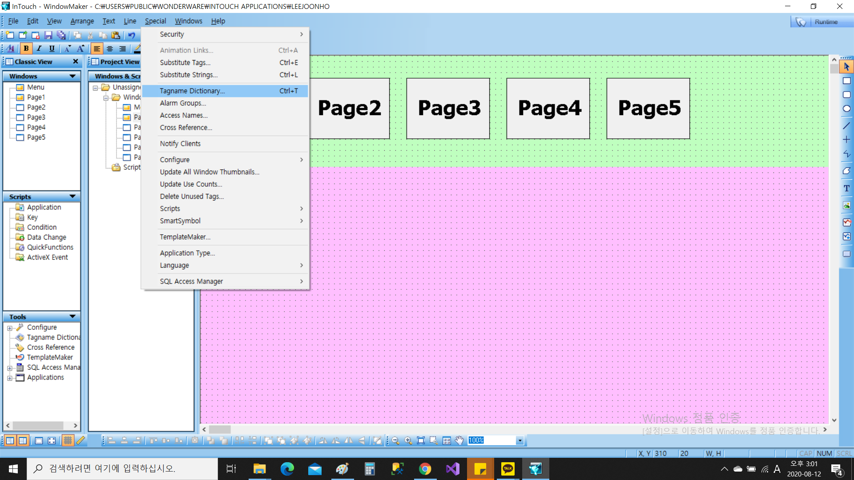The height and width of the screenshot is (480, 854).
Task: Click the Undo arrow icon
Action: click(x=132, y=35)
